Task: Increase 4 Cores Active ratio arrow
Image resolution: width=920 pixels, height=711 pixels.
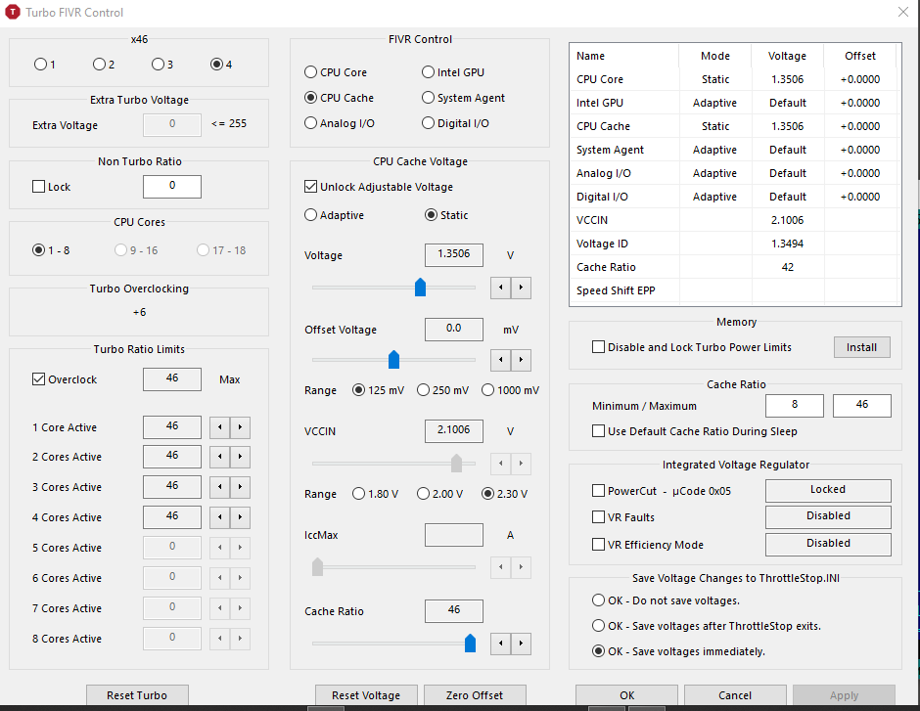Action: click(x=240, y=517)
